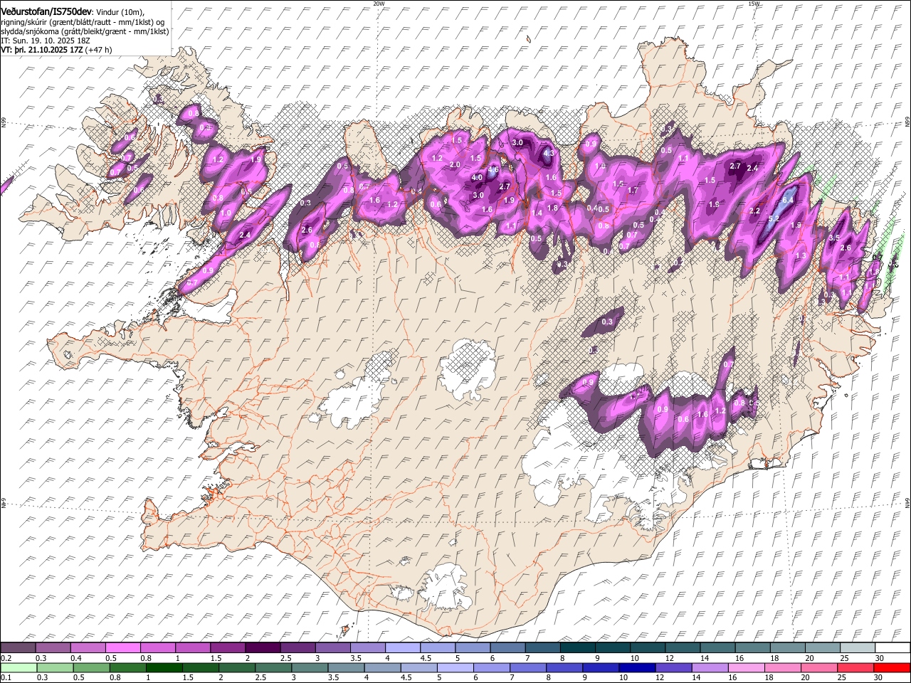Click the 0.2 label in top legend row
This screenshot has height=683, width=911.
click(x=6, y=658)
